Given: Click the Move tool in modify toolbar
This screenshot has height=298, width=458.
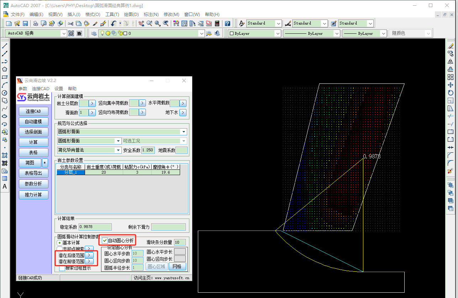Looking at the screenshot, I should pyautogui.click(x=450, y=85).
